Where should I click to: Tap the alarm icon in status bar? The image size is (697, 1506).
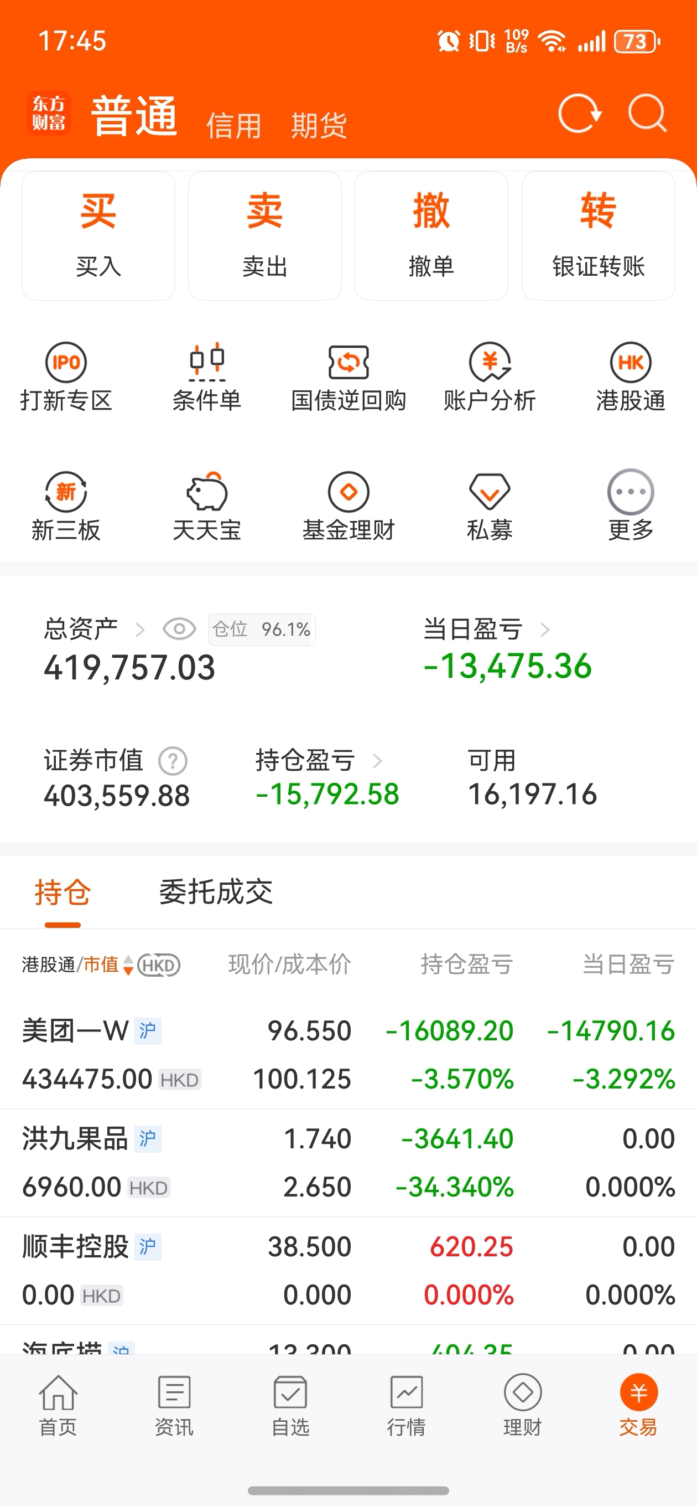449,42
